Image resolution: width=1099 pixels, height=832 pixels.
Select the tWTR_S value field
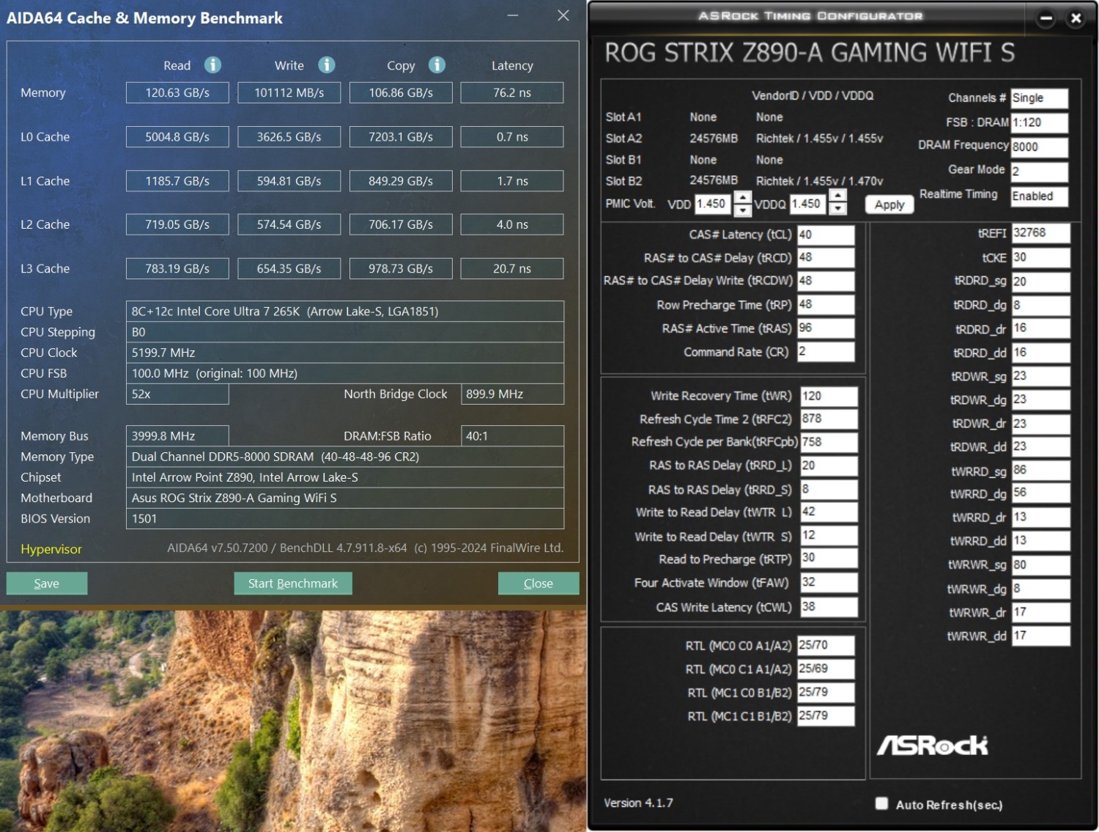pos(829,535)
